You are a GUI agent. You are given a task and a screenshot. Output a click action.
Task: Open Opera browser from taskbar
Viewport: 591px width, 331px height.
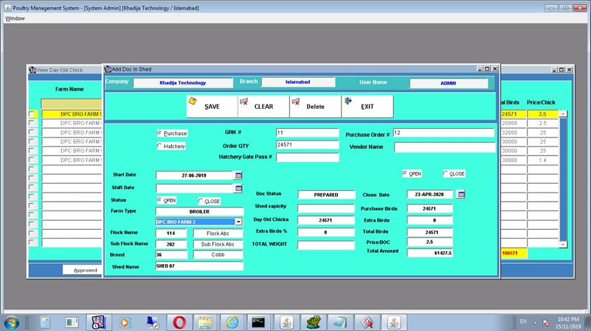[179, 322]
